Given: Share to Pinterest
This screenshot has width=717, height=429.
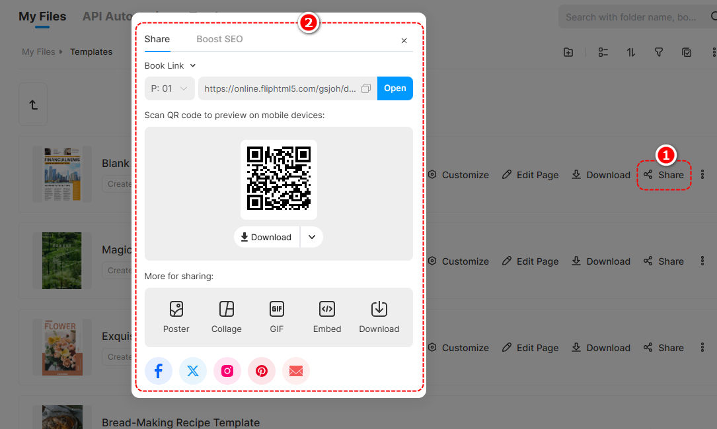Looking at the screenshot, I should 262,371.
